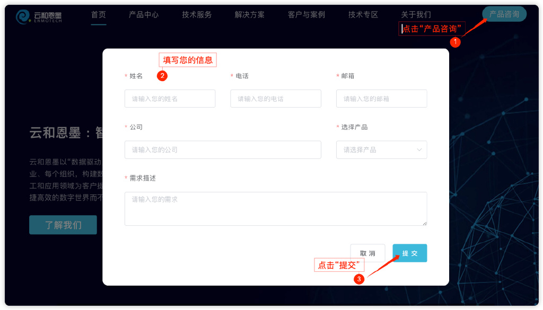This screenshot has width=543, height=310.
Task: Open the 客户与案例 menu
Action: click(x=306, y=14)
